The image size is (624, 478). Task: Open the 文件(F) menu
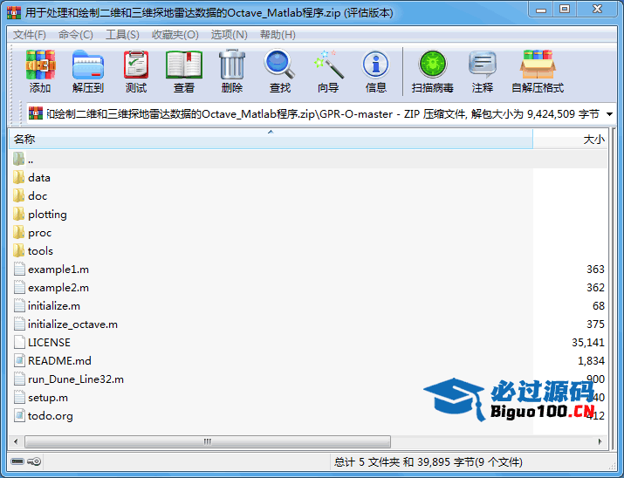tap(30, 35)
